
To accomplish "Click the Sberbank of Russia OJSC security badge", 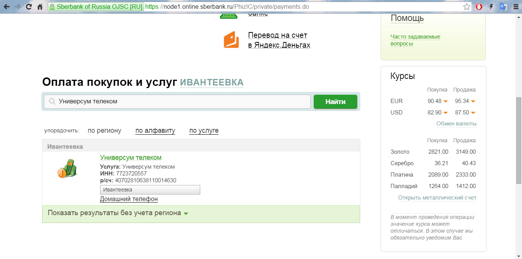I will (96, 7).
